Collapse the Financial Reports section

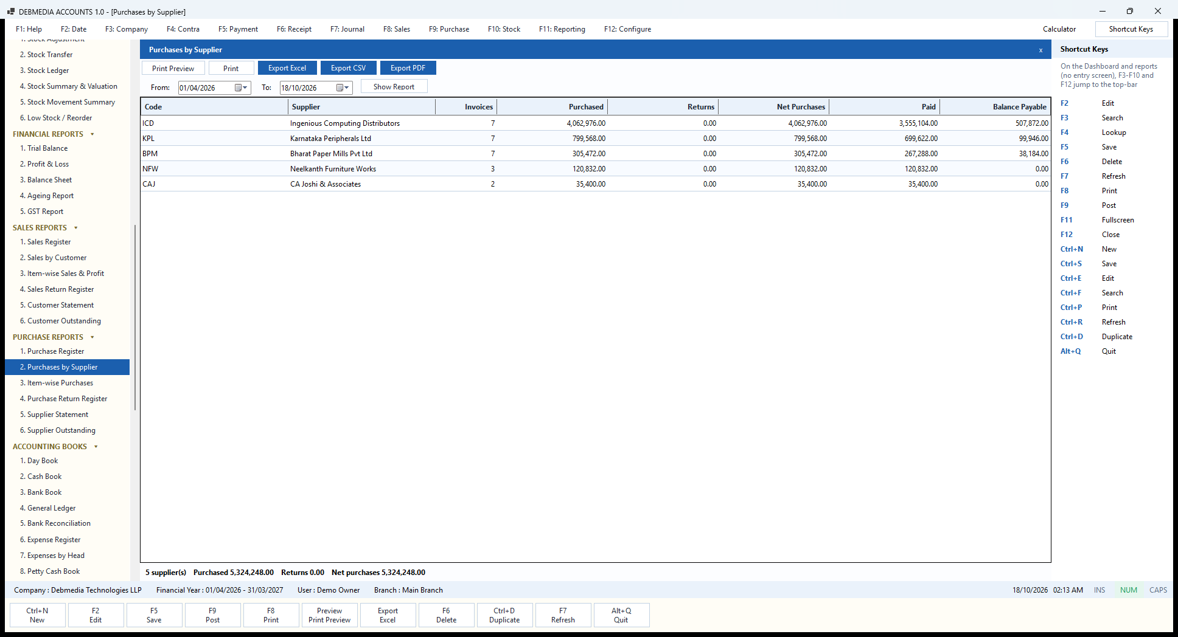coord(92,134)
